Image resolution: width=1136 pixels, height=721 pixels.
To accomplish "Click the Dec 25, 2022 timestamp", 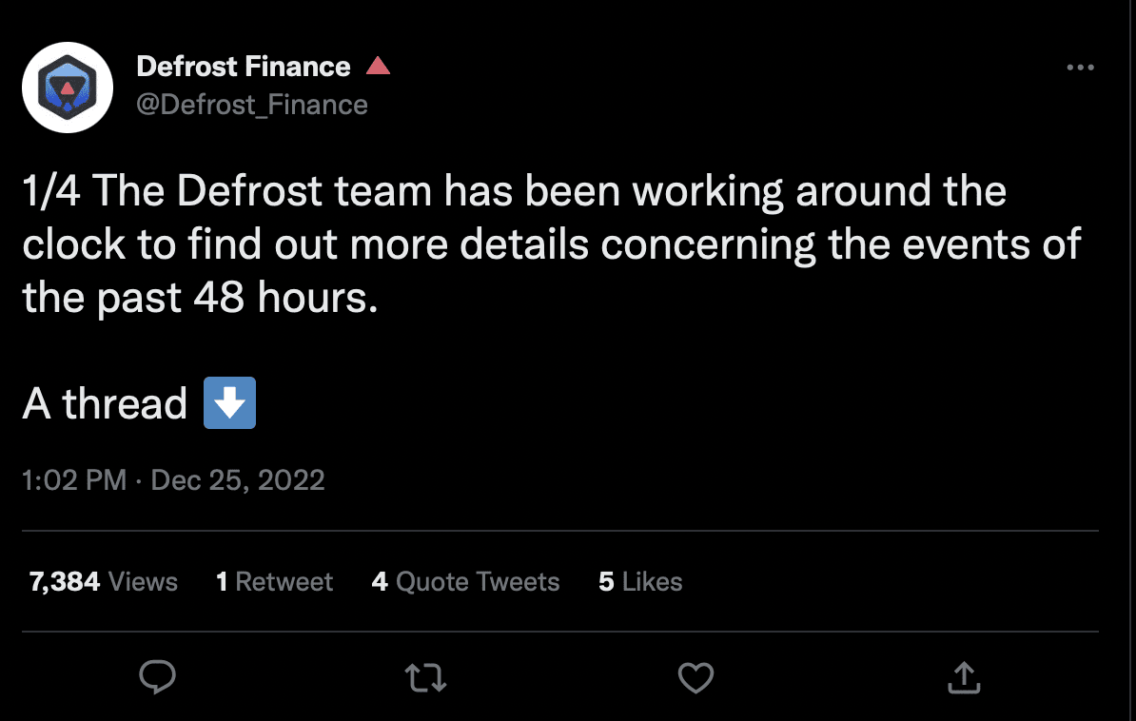I will coord(238,480).
